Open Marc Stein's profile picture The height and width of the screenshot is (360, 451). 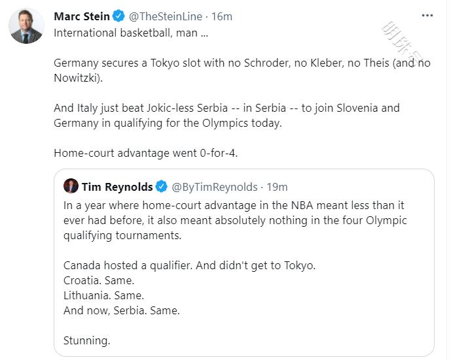click(x=27, y=27)
